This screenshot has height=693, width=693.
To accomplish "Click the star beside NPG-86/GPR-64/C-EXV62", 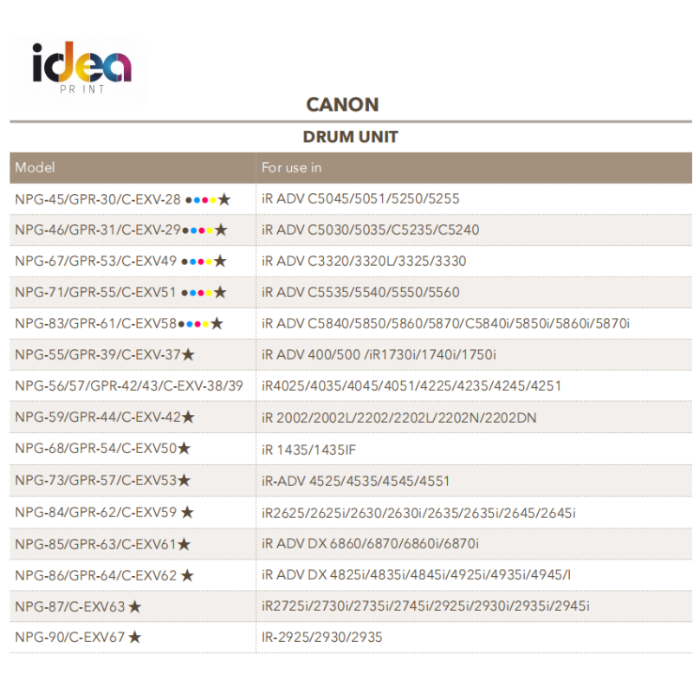I will tap(187, 575).
